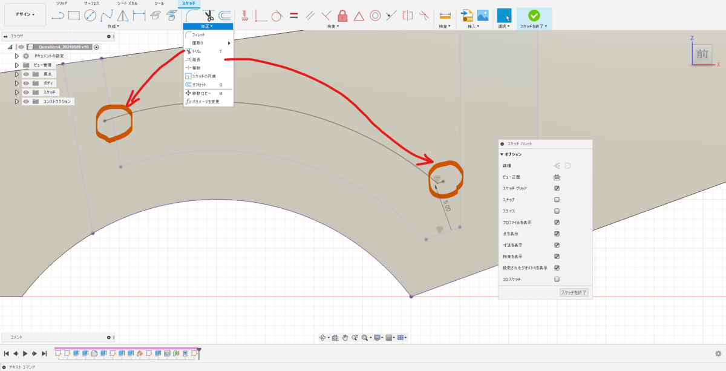
Task: Click the Offset toolbar icon
Action: click(x=225, y=16)
